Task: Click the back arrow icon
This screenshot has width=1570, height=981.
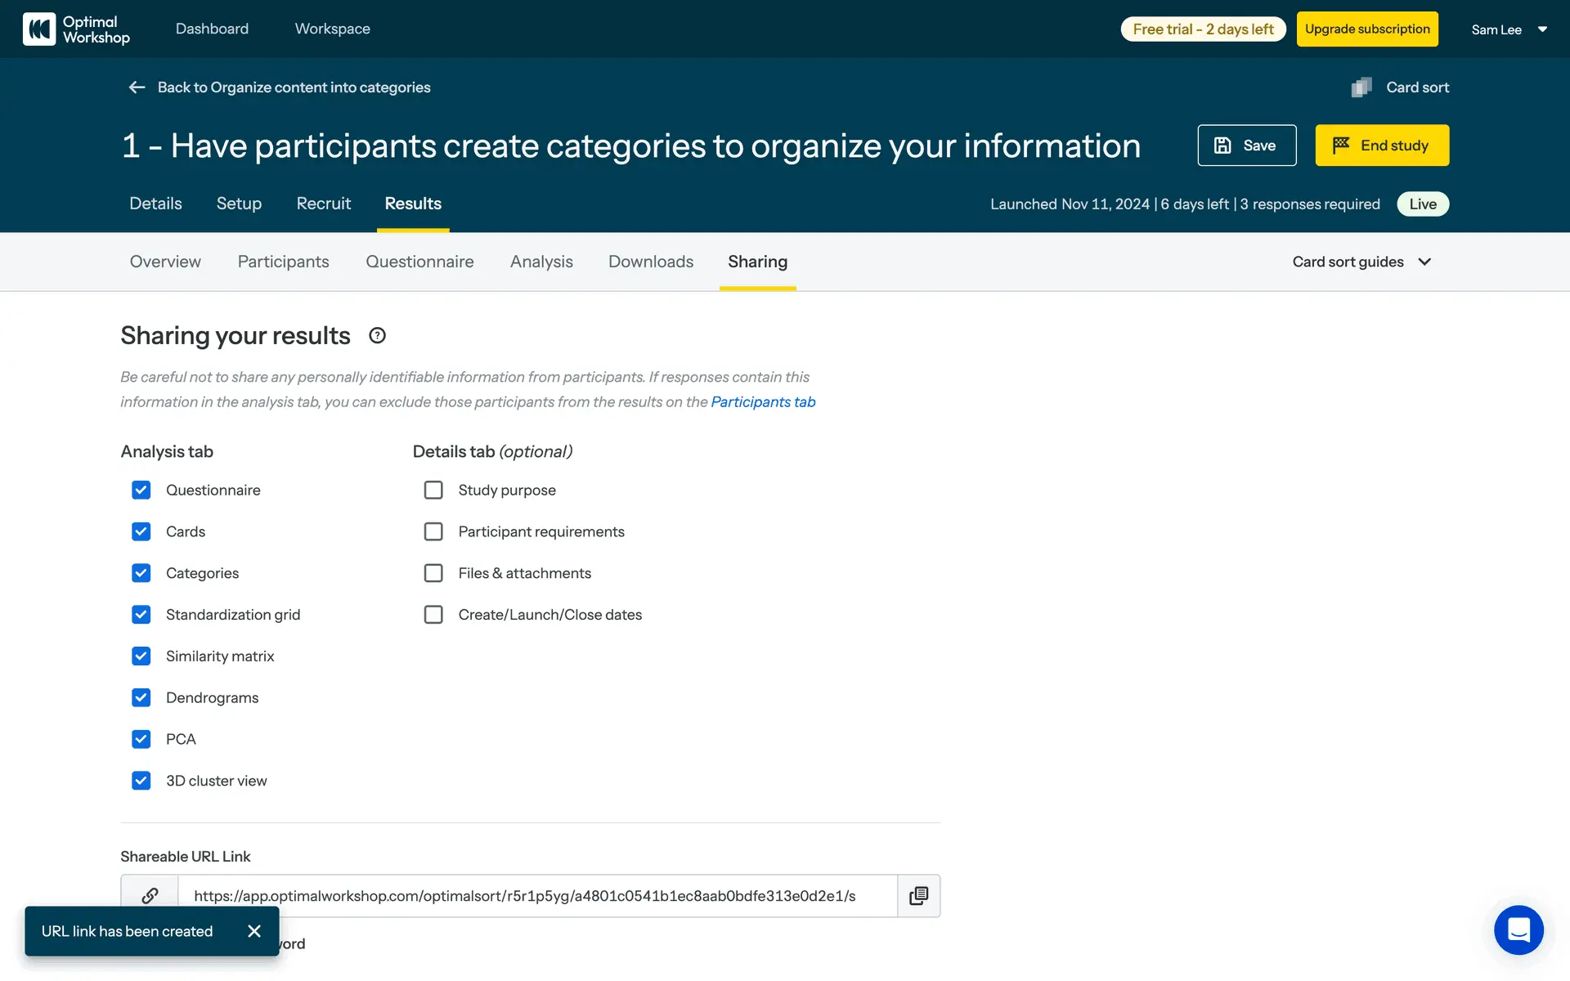Action: (x=137, y=87)
